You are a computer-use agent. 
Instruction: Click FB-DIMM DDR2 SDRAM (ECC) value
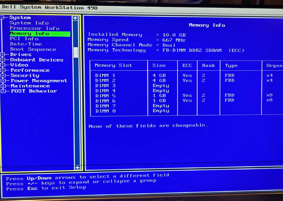pyautogui.click(x=203, y=50)
